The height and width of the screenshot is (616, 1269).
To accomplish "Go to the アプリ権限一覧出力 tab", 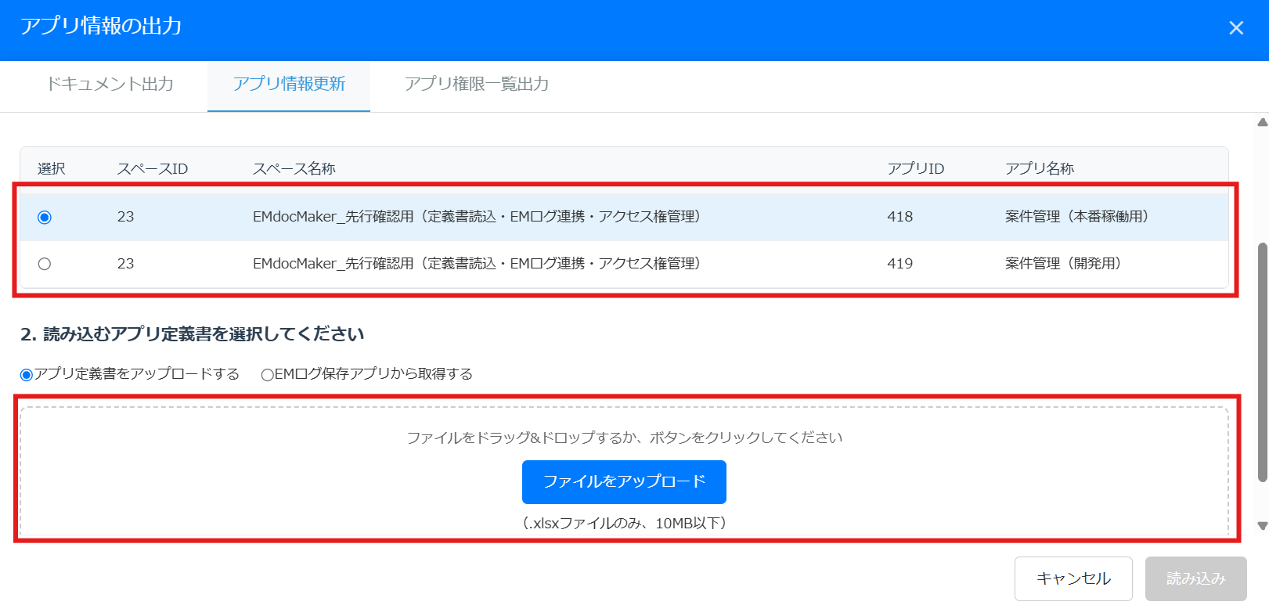I will [476, 85].
